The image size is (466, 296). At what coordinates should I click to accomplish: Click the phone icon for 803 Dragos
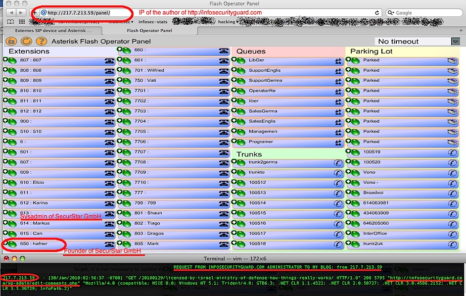click(224, 235)
